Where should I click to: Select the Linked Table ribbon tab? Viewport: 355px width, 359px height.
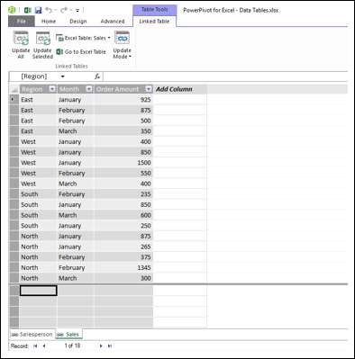click(154, 22)
